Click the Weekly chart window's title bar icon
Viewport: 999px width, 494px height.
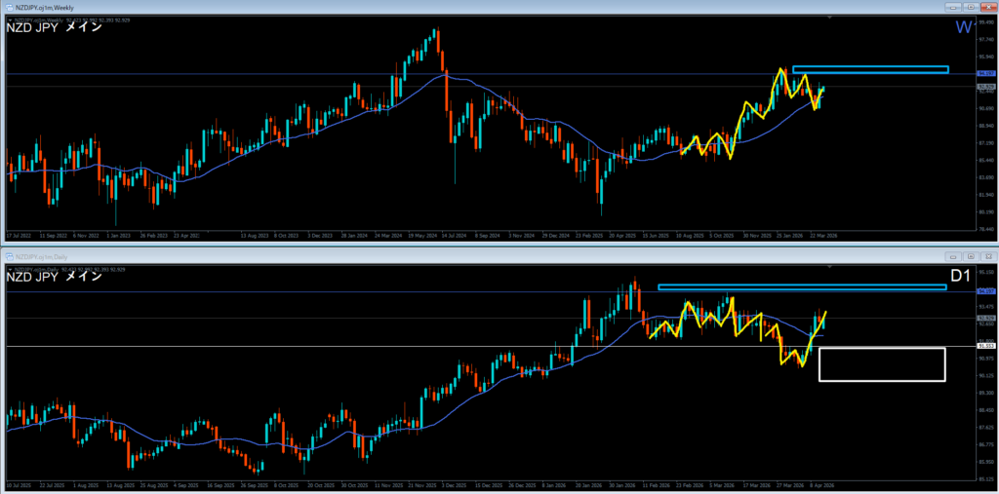[x=10, y=7]
